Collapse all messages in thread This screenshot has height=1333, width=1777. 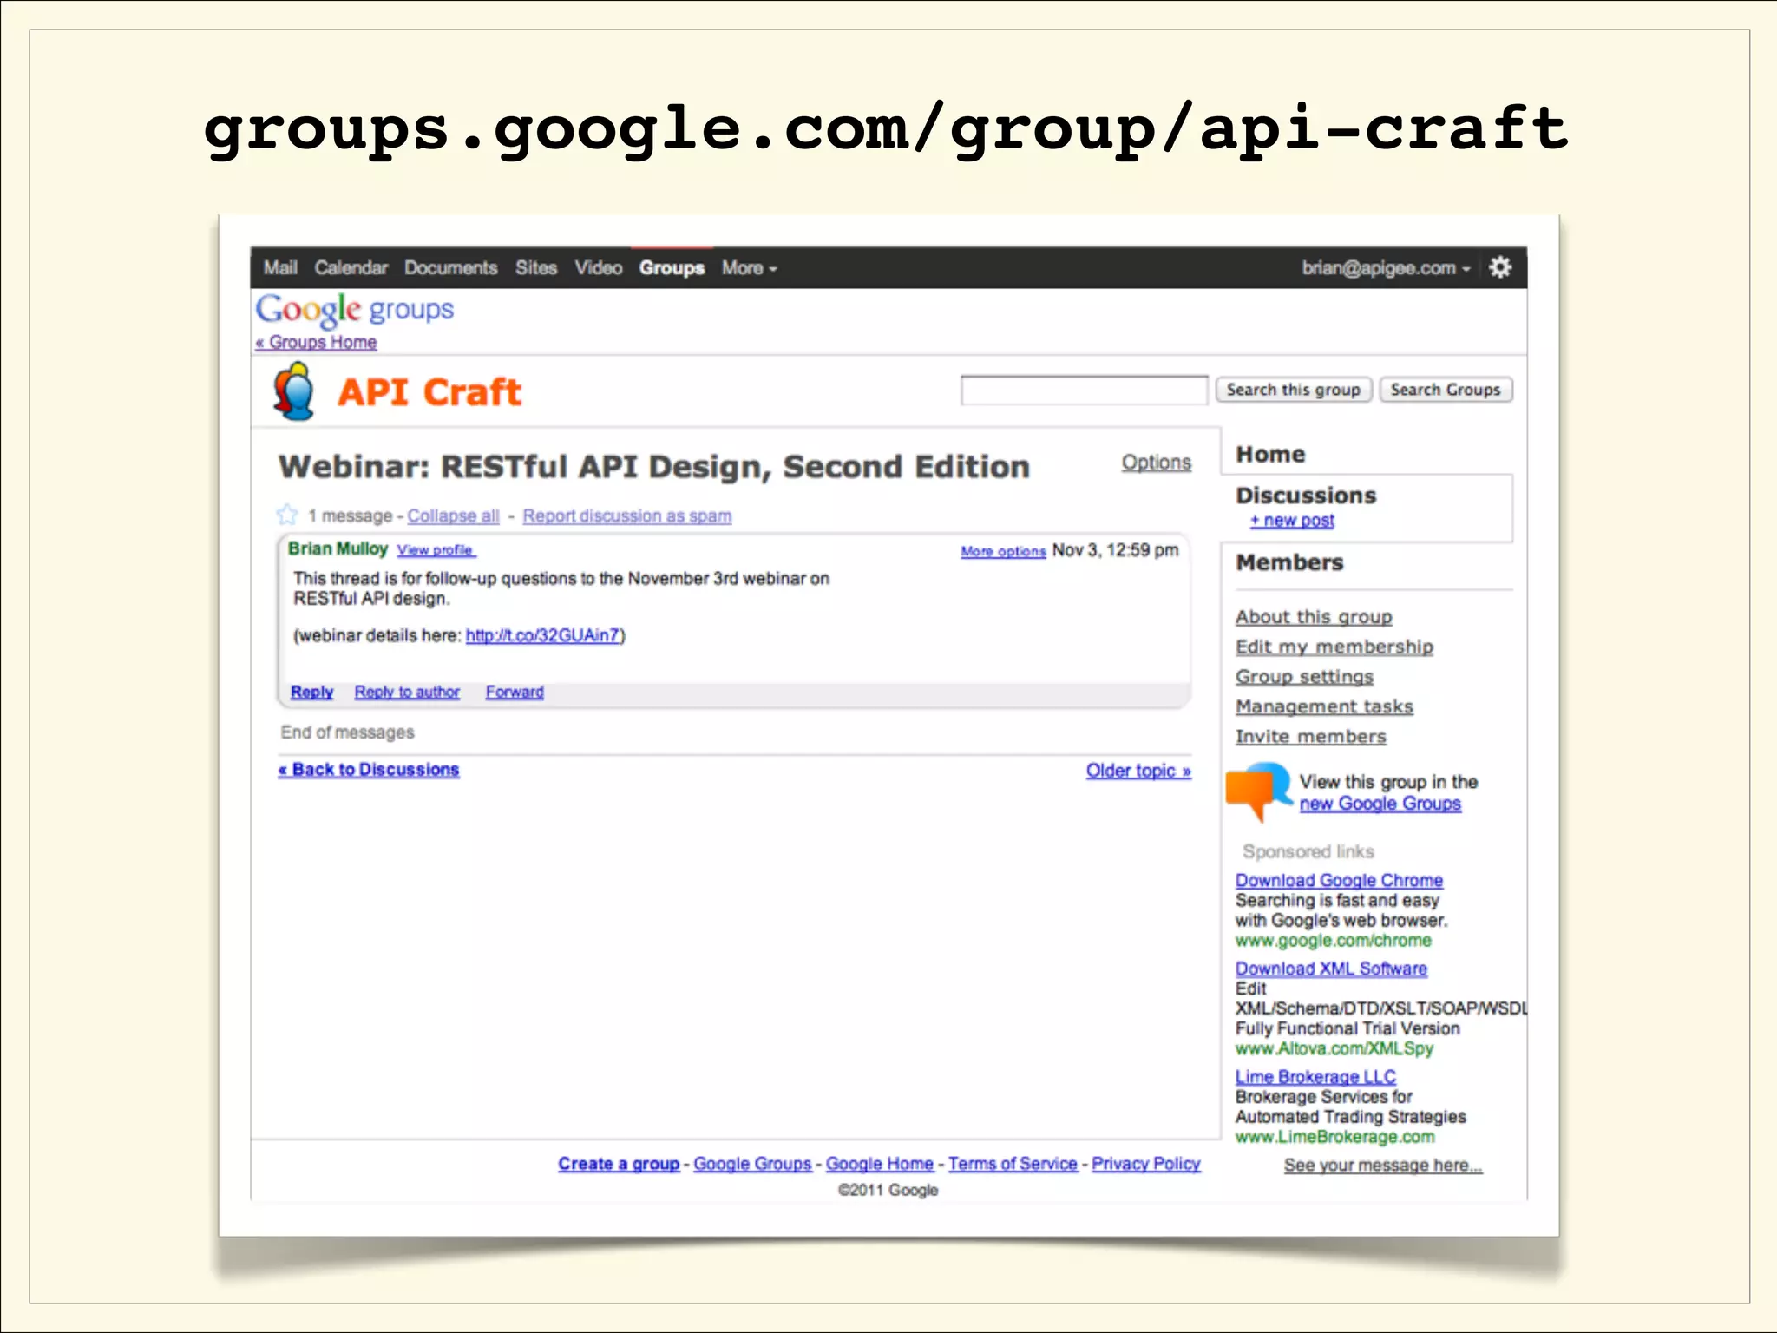453,516
